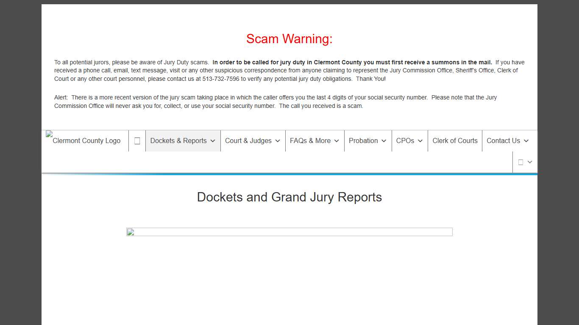This screenshot has height=325, width=579.
Task: Expand the FAQs & More dropdown
Action: 337,141
